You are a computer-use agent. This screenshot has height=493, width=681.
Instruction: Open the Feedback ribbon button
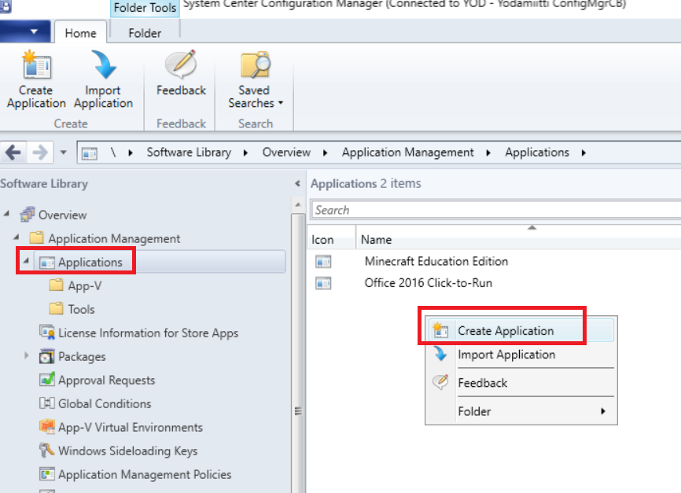pyautogui.click(x=181, y=73)
